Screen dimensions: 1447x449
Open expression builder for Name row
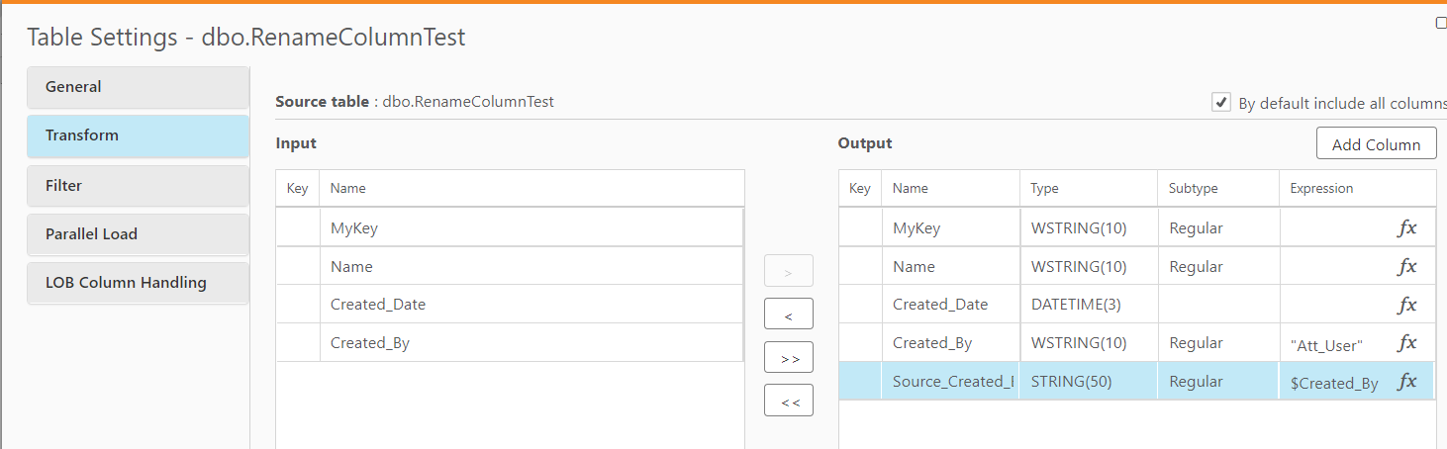coord(1406,267)
